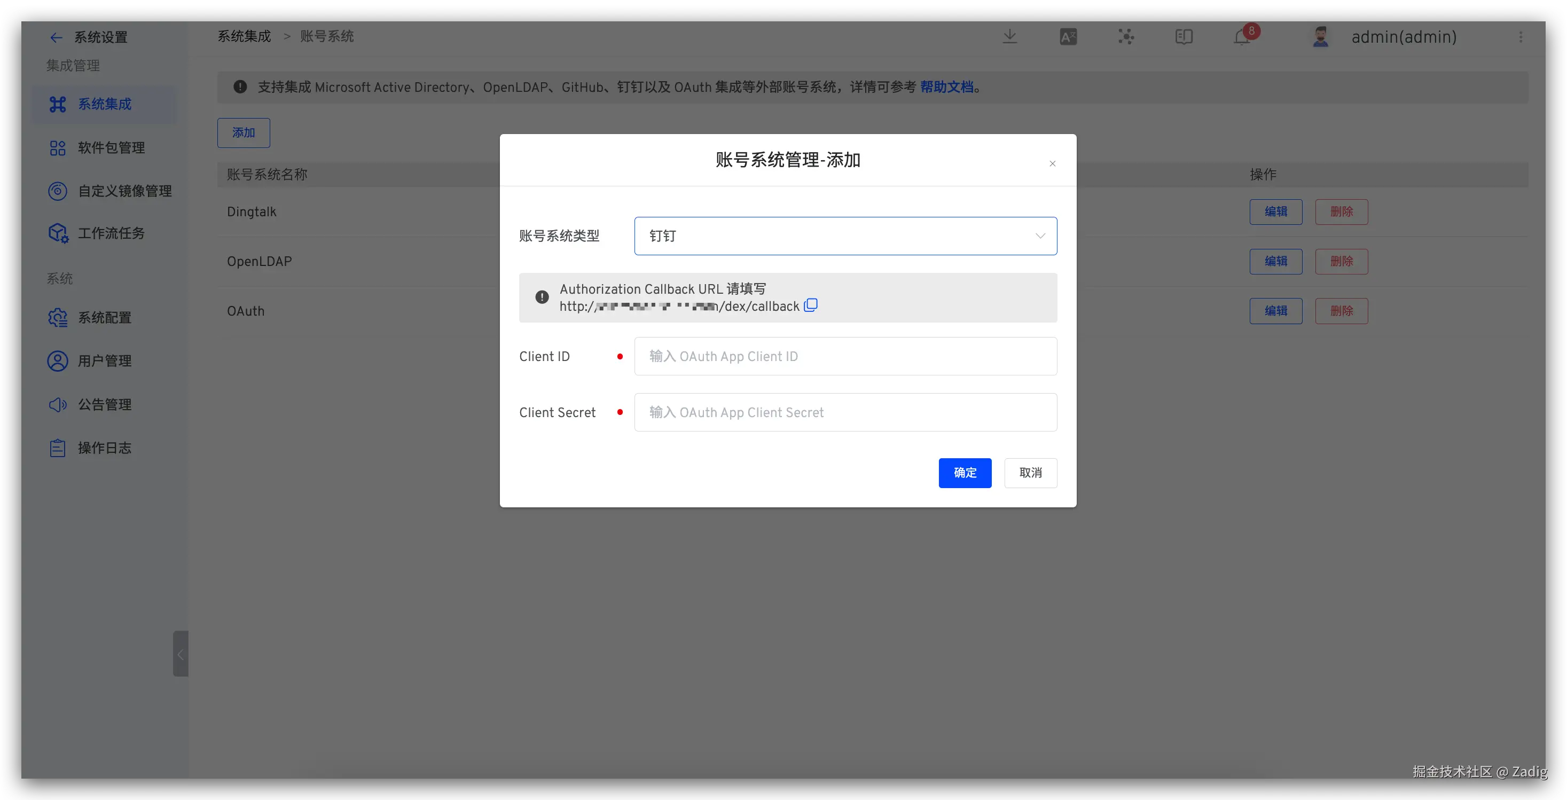
Task: Select 操作日志 in sidebar
Action: coord(104,449)
